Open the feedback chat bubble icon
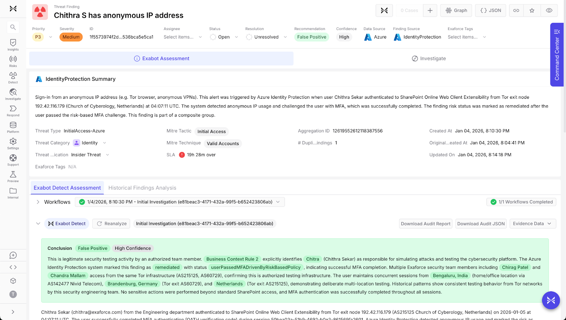Screen dimensions: 566x320 click(13, 255)
